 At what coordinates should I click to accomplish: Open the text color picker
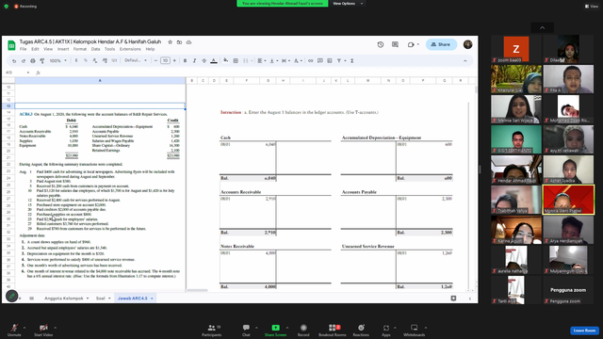click(x=214, y=60)
